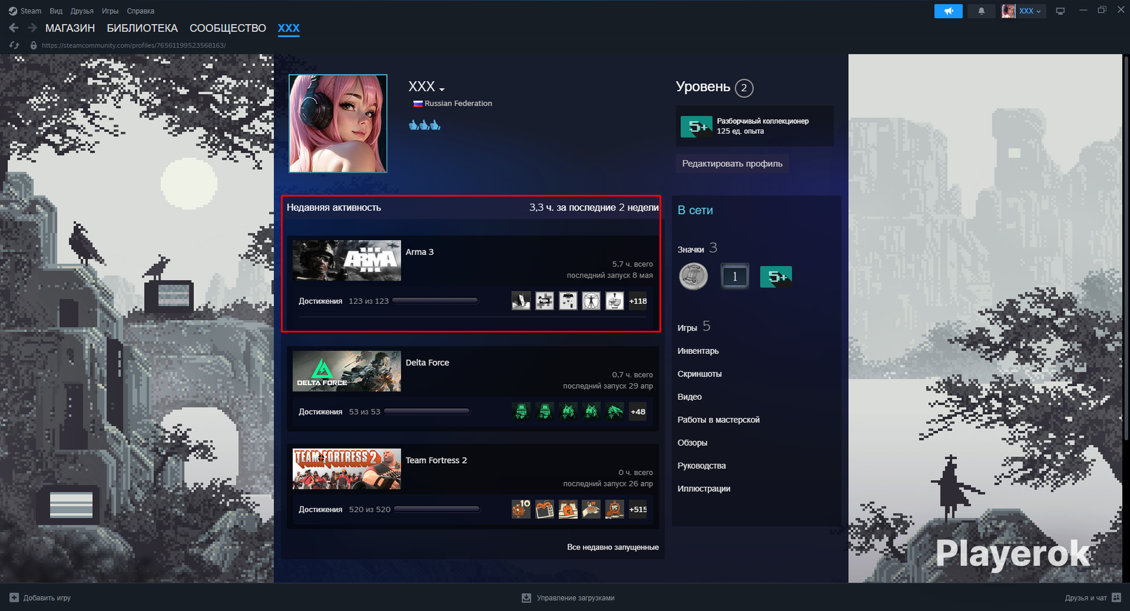This screenshot has height=611, width=1130.
Task: Open the Игры menu
Action: (x=110, y=11)
